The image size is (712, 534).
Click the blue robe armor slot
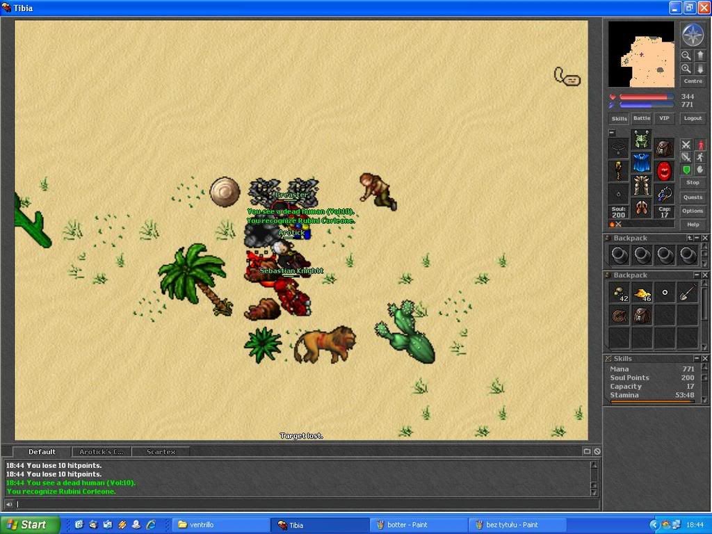[641, 162]
